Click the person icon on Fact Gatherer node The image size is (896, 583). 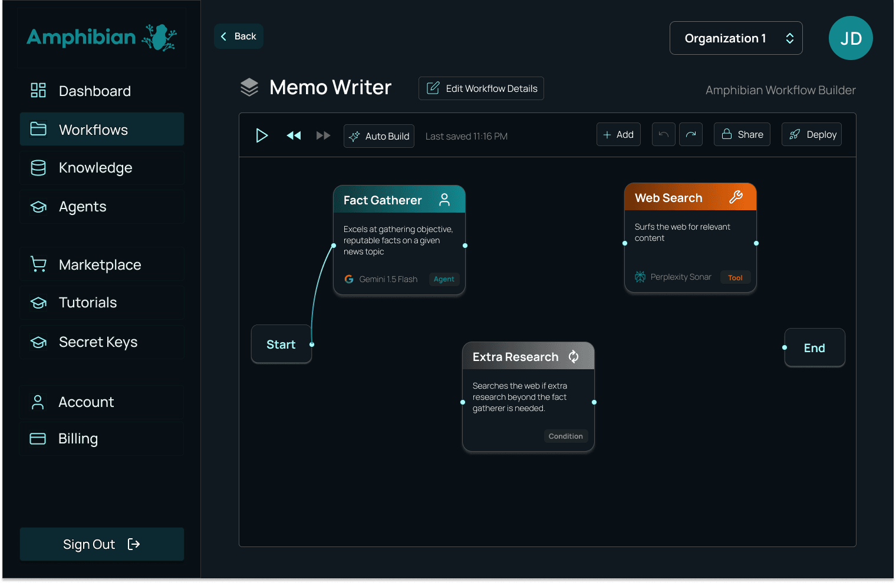(444, 200)
